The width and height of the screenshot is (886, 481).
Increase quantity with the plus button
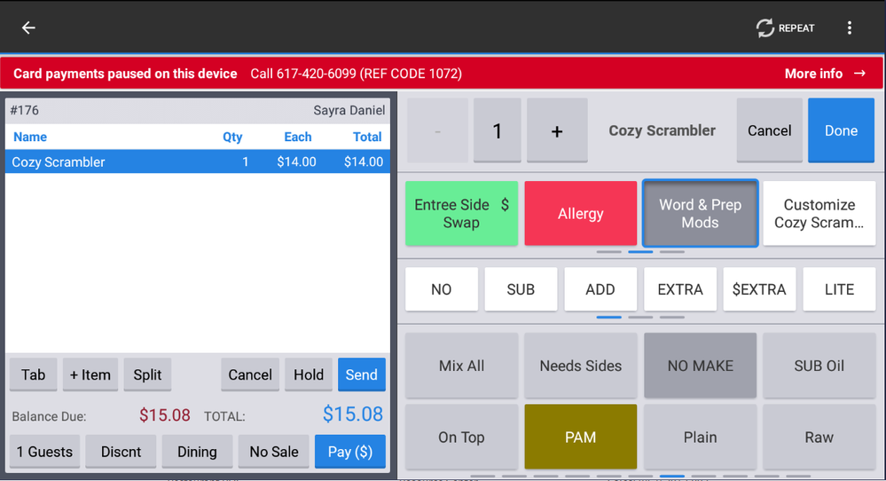556,131
